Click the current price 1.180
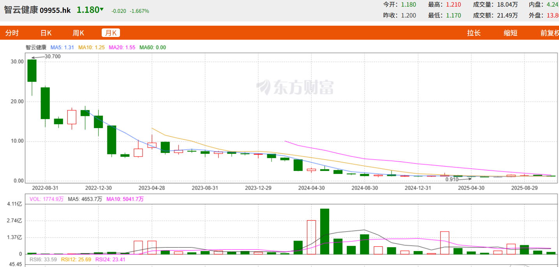Viewport: 559px width, 267px height. [88, 10]
